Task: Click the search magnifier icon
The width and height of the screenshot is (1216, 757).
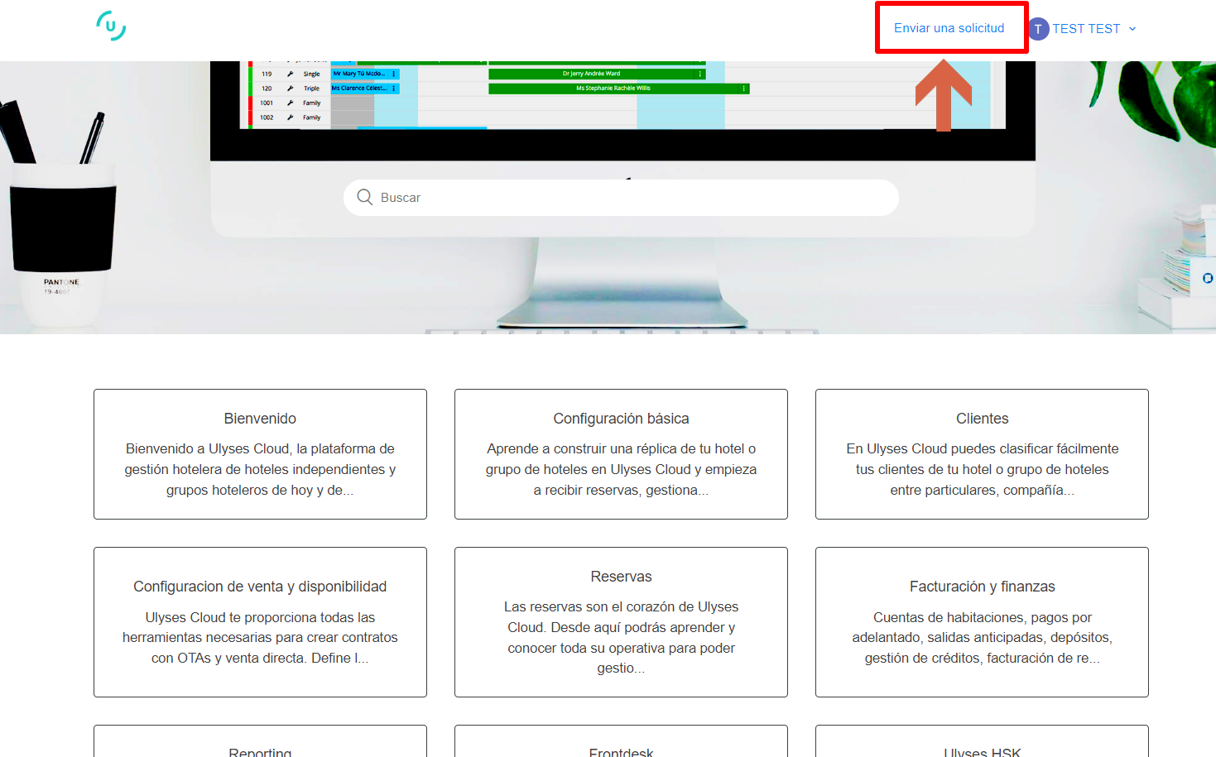Action: click(x=364, y=197)
